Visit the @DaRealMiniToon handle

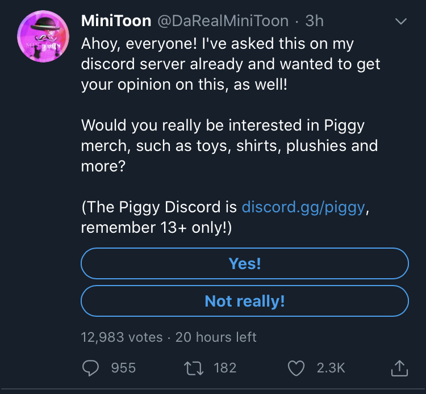coord(223,21)
